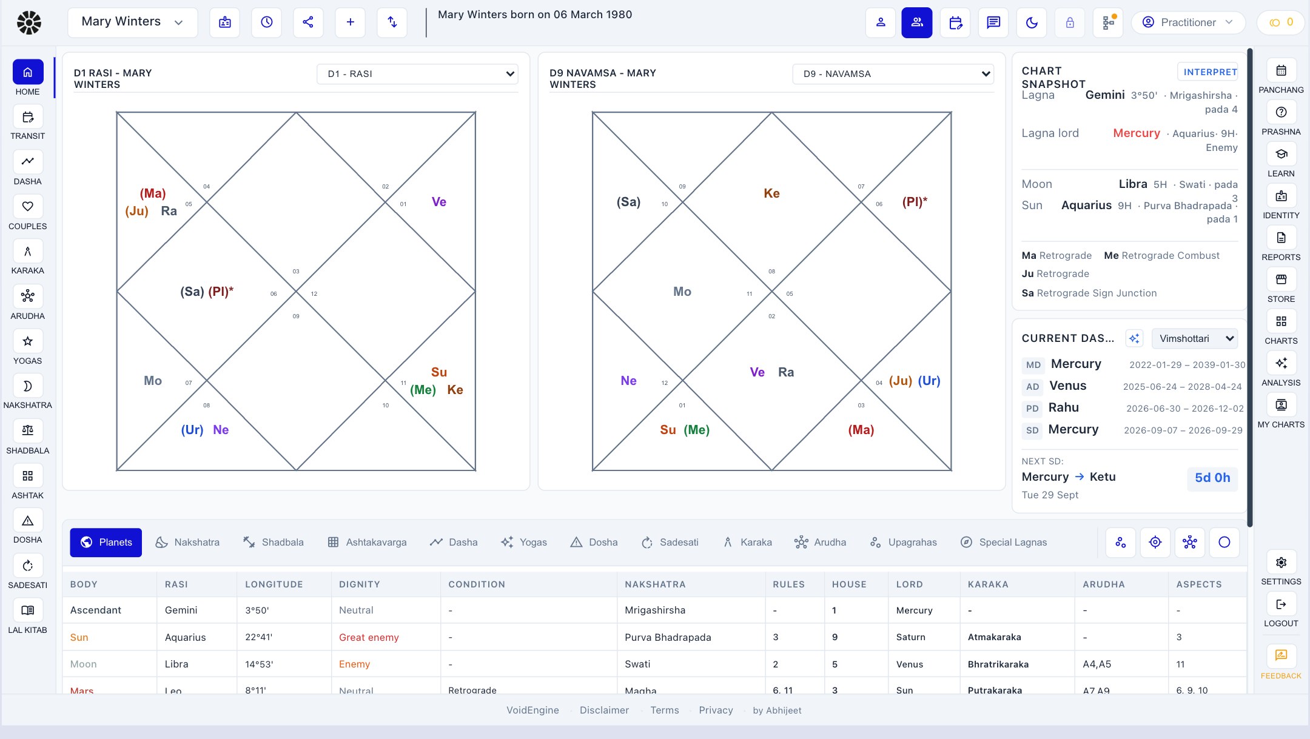Switch to the Ashtakavarga tab

click(368, 543)
